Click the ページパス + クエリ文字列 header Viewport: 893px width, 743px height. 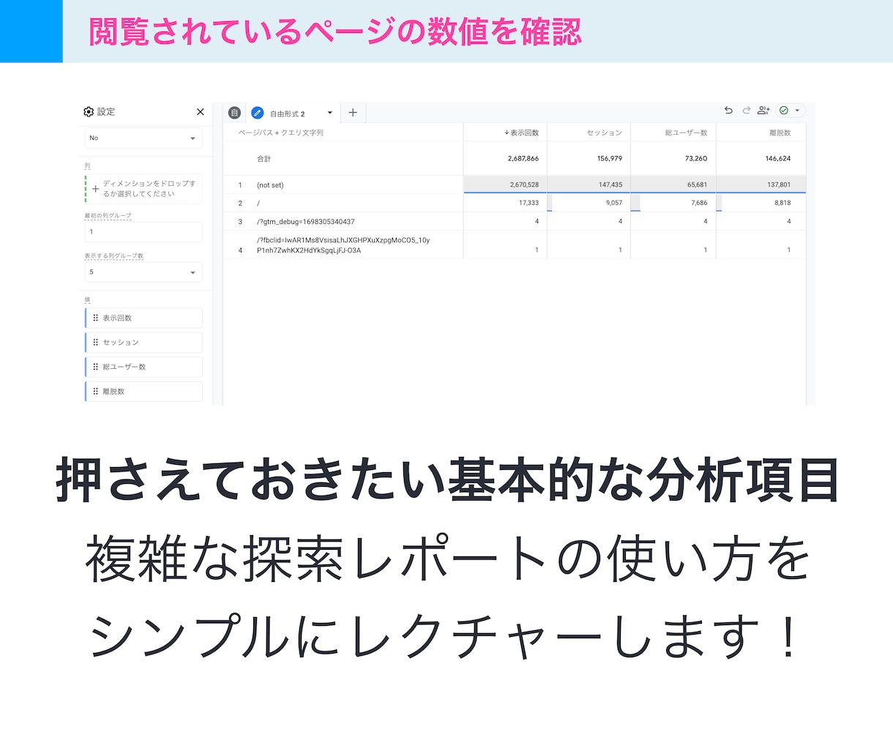[x=281, y=132]
